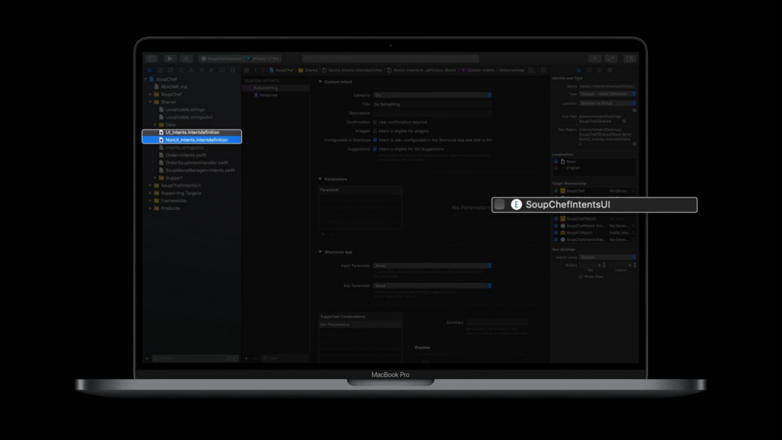
Task: Click the Run (play) button in the Xcode toolbar
Action: [169, 59]
